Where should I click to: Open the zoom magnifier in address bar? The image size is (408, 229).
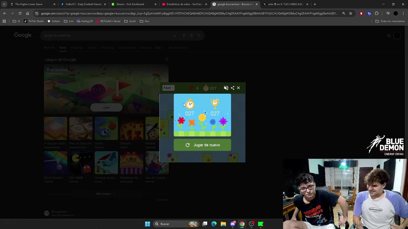pyautogui.click(x=344, y=13)
